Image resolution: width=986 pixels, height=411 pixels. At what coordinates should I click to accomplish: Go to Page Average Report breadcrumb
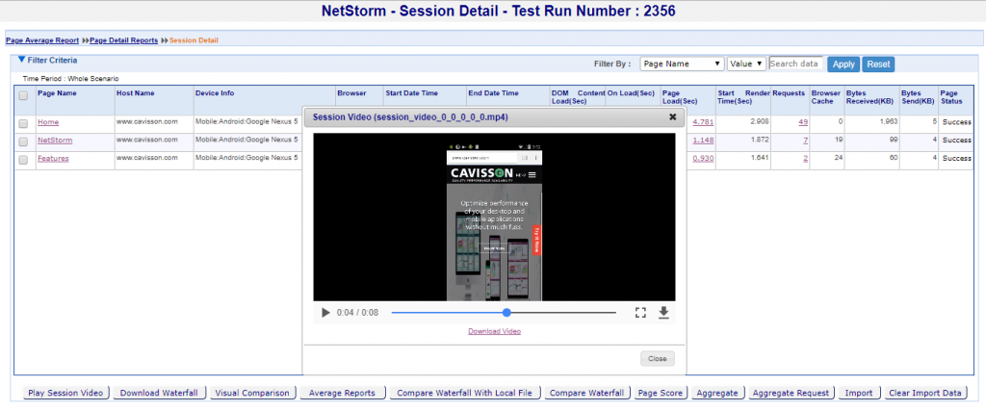42,40
